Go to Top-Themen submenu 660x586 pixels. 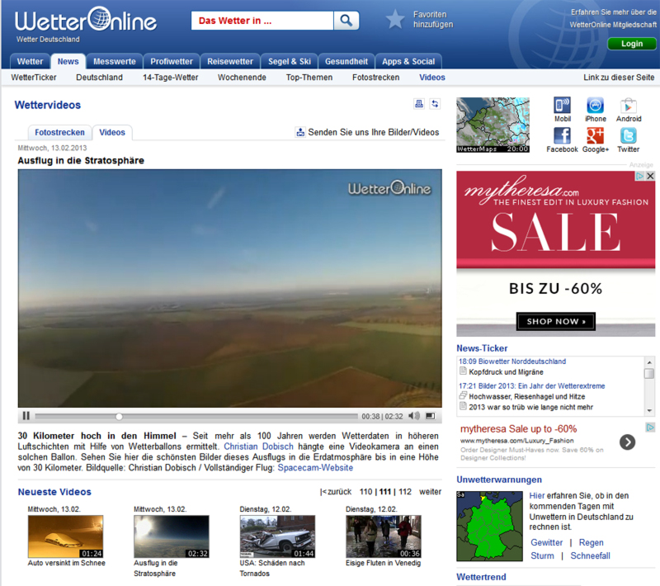pyautogui.click(x=309, y=78)
